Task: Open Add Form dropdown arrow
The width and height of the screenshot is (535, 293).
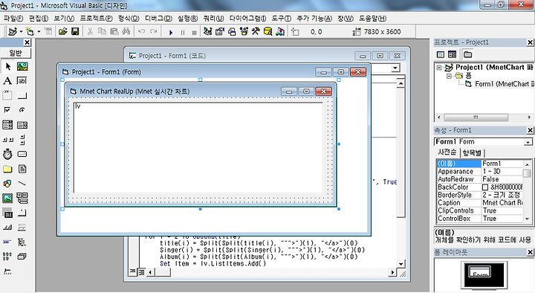Action: coord(39,32)
